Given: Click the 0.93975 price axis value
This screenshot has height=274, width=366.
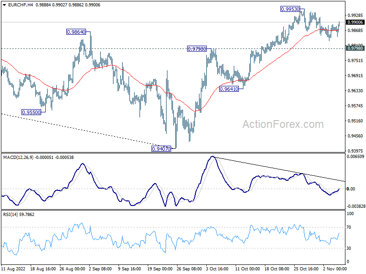Looking at the screenshot, I should [x=355, y=151].
